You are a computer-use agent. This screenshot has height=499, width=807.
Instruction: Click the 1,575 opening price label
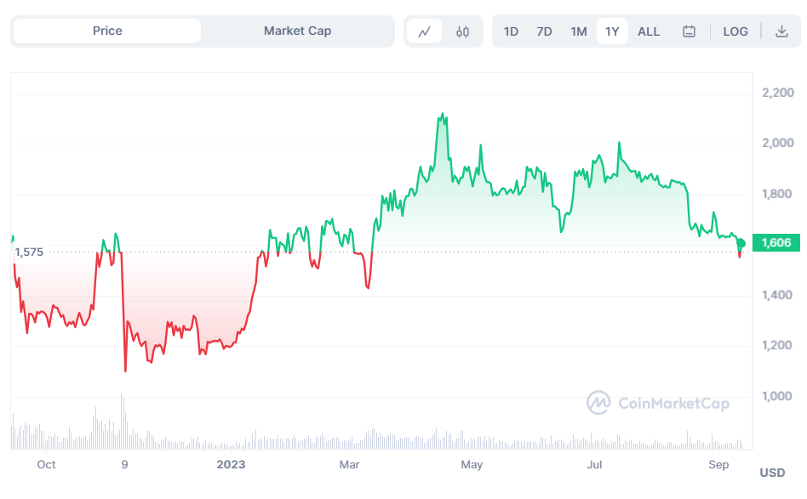(x=29, y=252)
